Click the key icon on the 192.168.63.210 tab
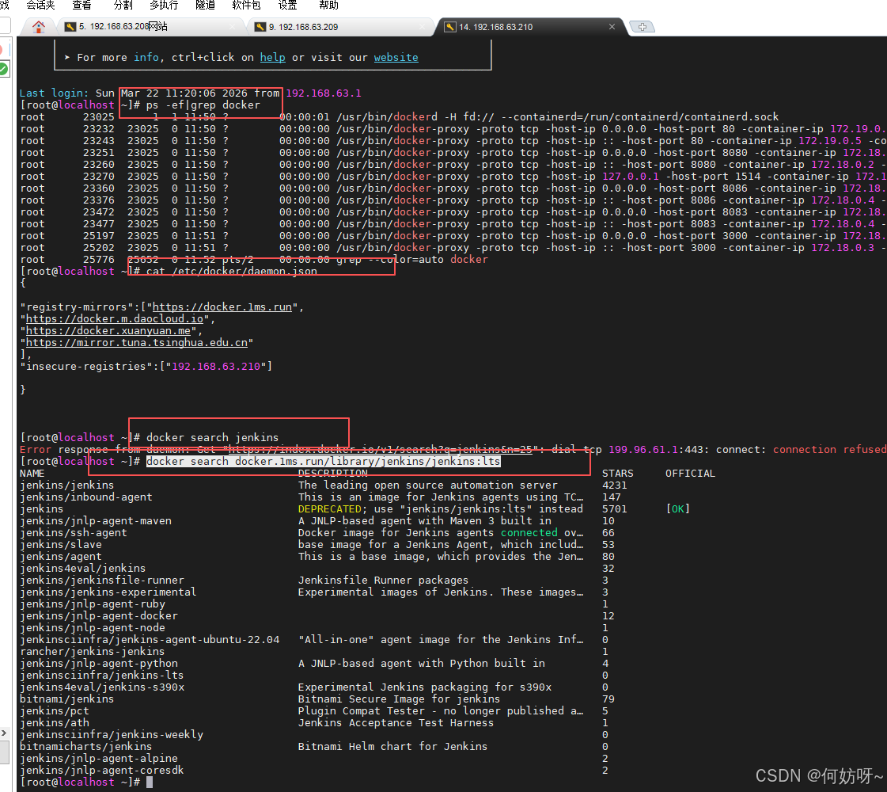This screenshot has height=792, width=887. click(x=450, y=27)
